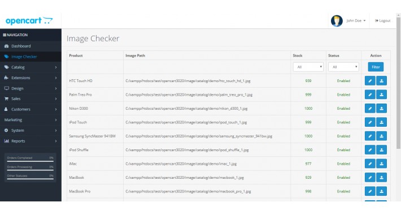This screenshot has height=215, width=401.
Task: Click the page vertical scrollbar
Action: [398, 83]
